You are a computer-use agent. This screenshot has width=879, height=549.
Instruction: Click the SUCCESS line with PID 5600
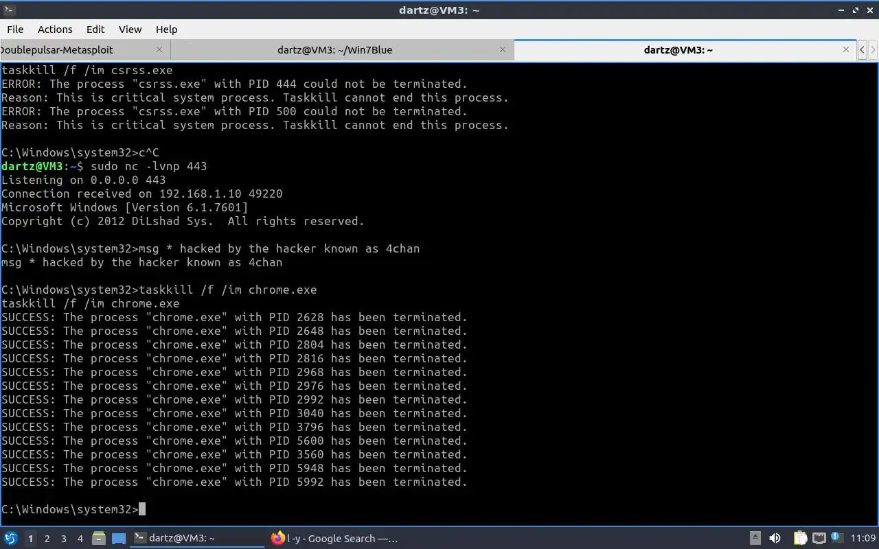coord(234,441)
